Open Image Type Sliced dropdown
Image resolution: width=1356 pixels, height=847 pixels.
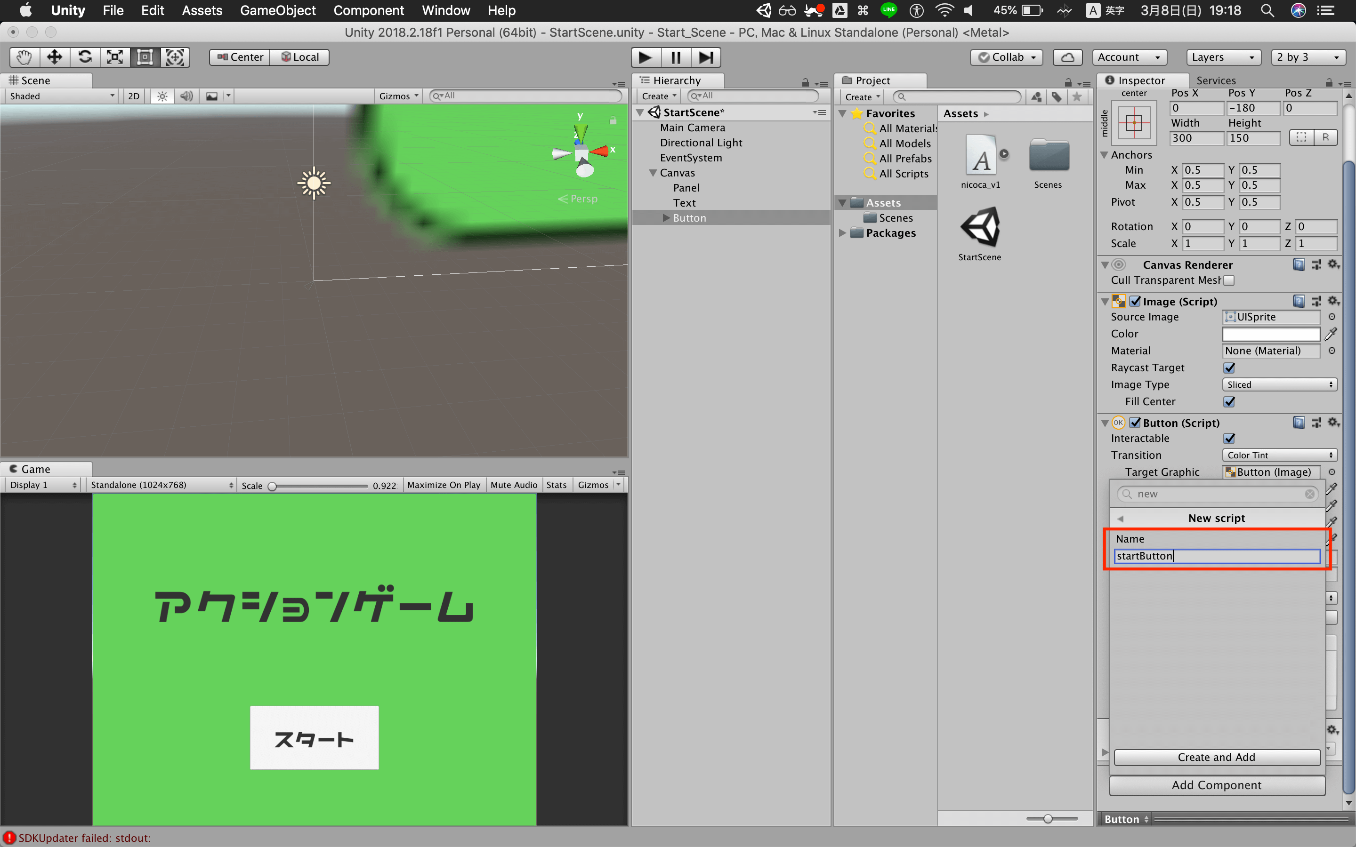coord(1280,385)
